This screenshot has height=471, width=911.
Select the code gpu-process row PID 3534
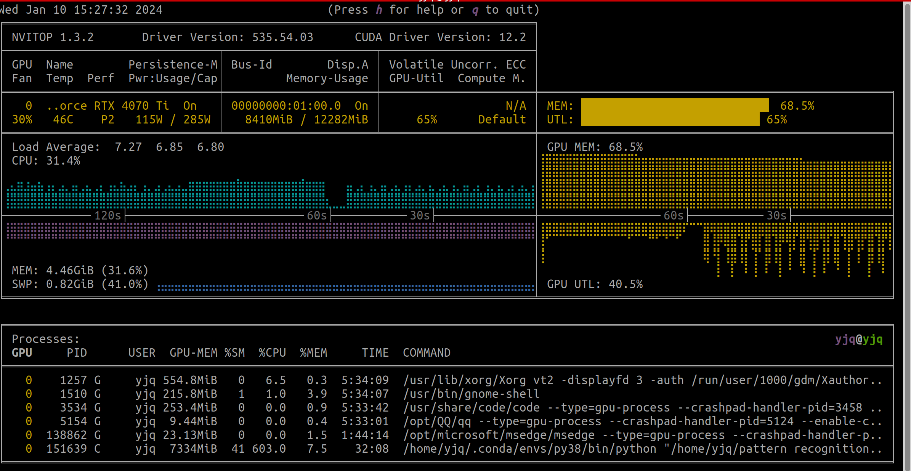click(x=447, y=407)
